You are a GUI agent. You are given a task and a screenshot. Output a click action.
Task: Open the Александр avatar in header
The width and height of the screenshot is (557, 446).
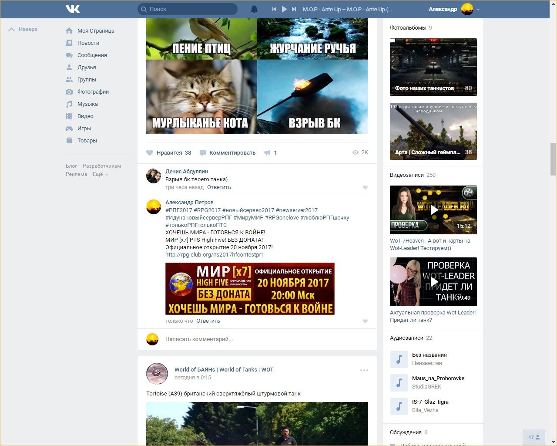[467, 9]
